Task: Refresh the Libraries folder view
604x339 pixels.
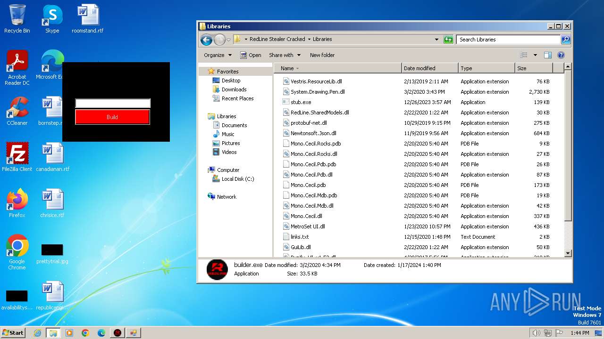Action: point(448,40)
